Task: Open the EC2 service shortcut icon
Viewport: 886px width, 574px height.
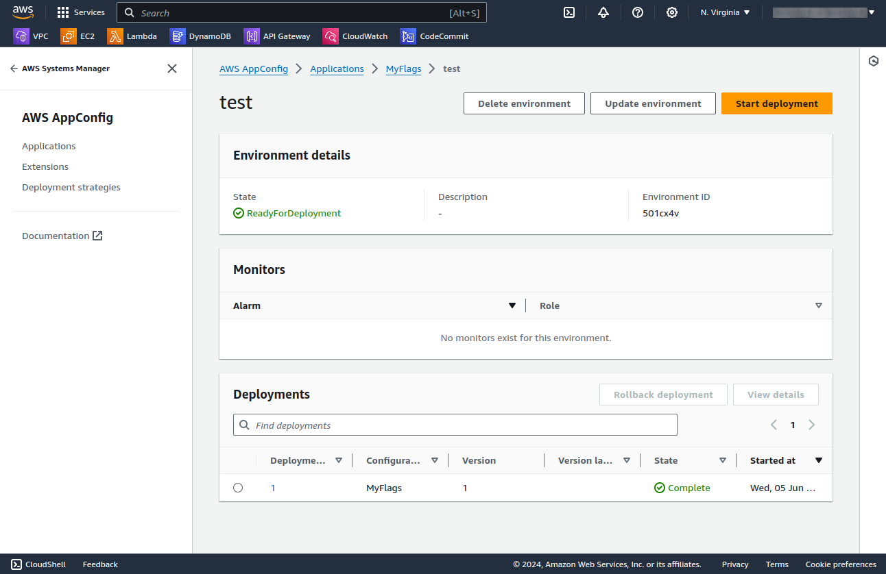Action: pos(69,36)
